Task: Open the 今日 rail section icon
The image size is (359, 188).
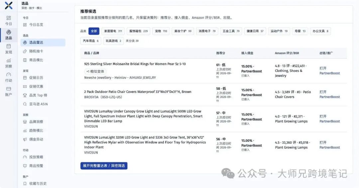Action: (9, 18)
